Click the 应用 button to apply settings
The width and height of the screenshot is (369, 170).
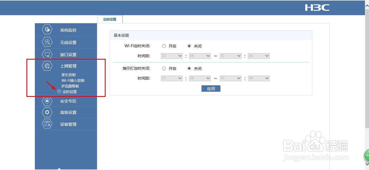tap(211, 88)
